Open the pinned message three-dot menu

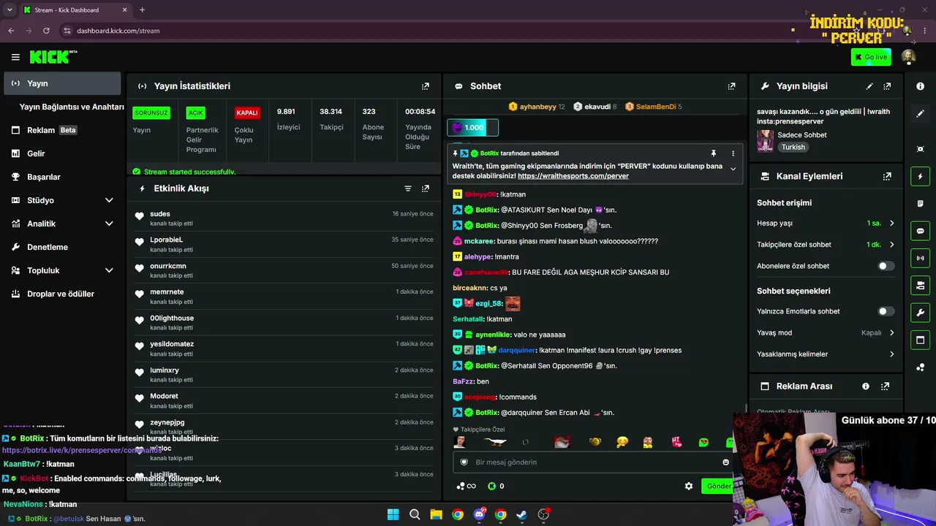click(733, 153)
